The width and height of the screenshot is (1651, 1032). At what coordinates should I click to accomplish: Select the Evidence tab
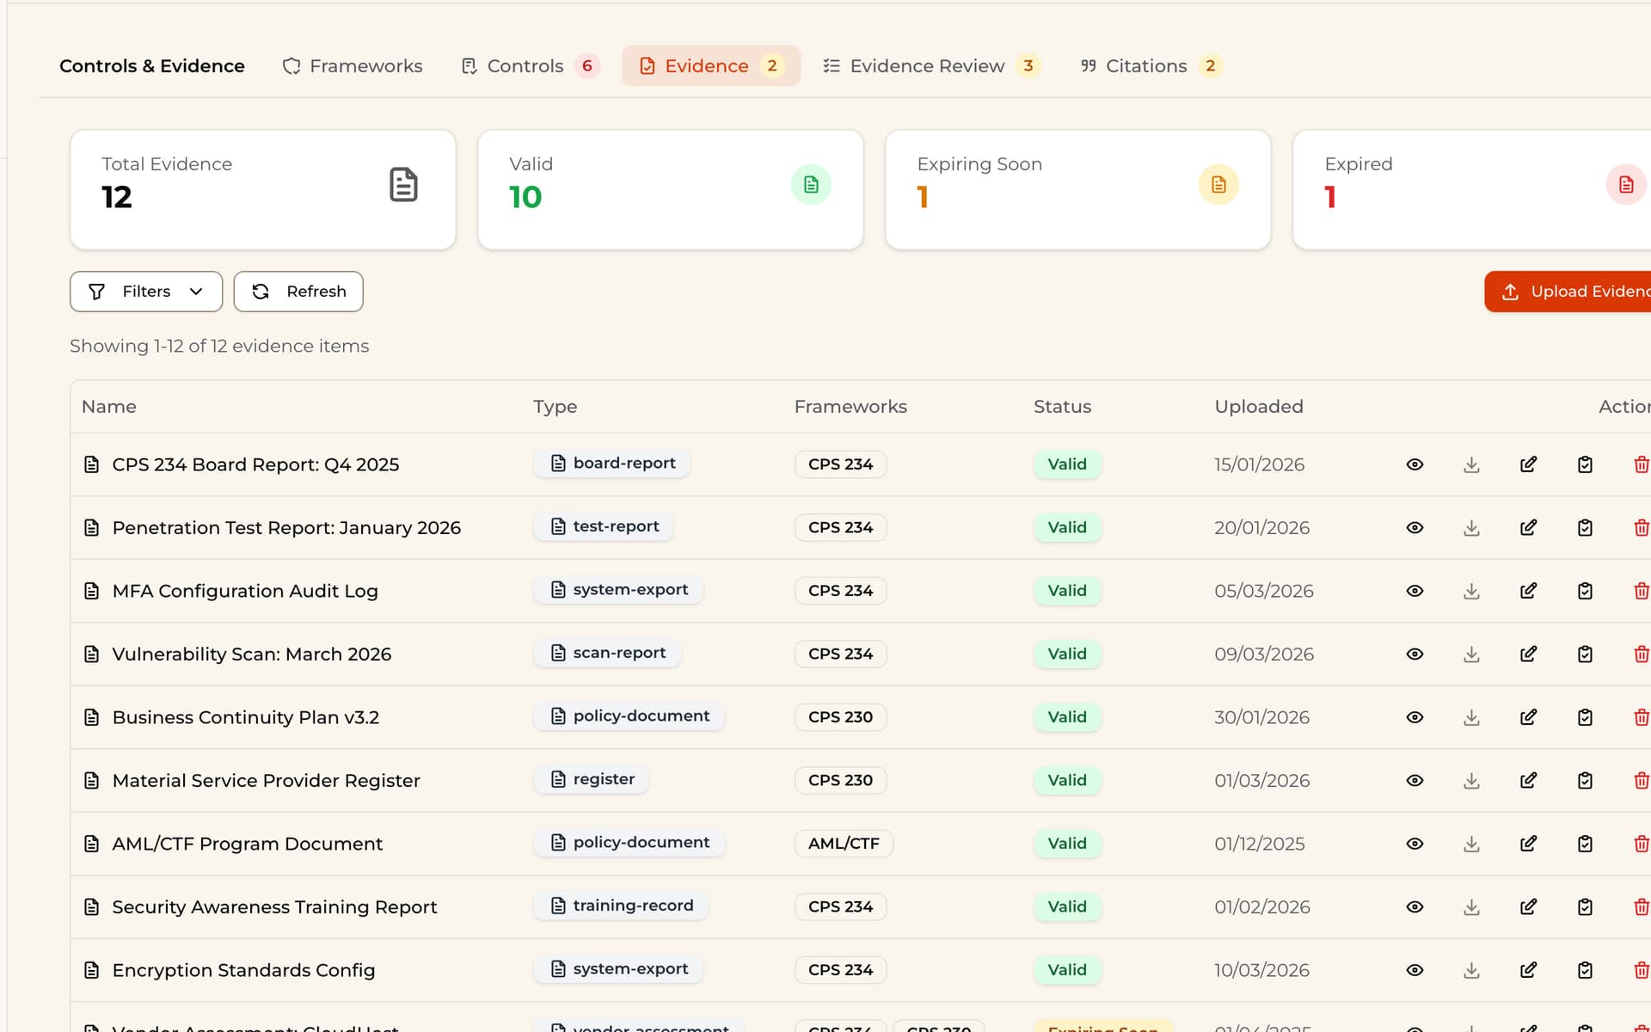[711, 66]
